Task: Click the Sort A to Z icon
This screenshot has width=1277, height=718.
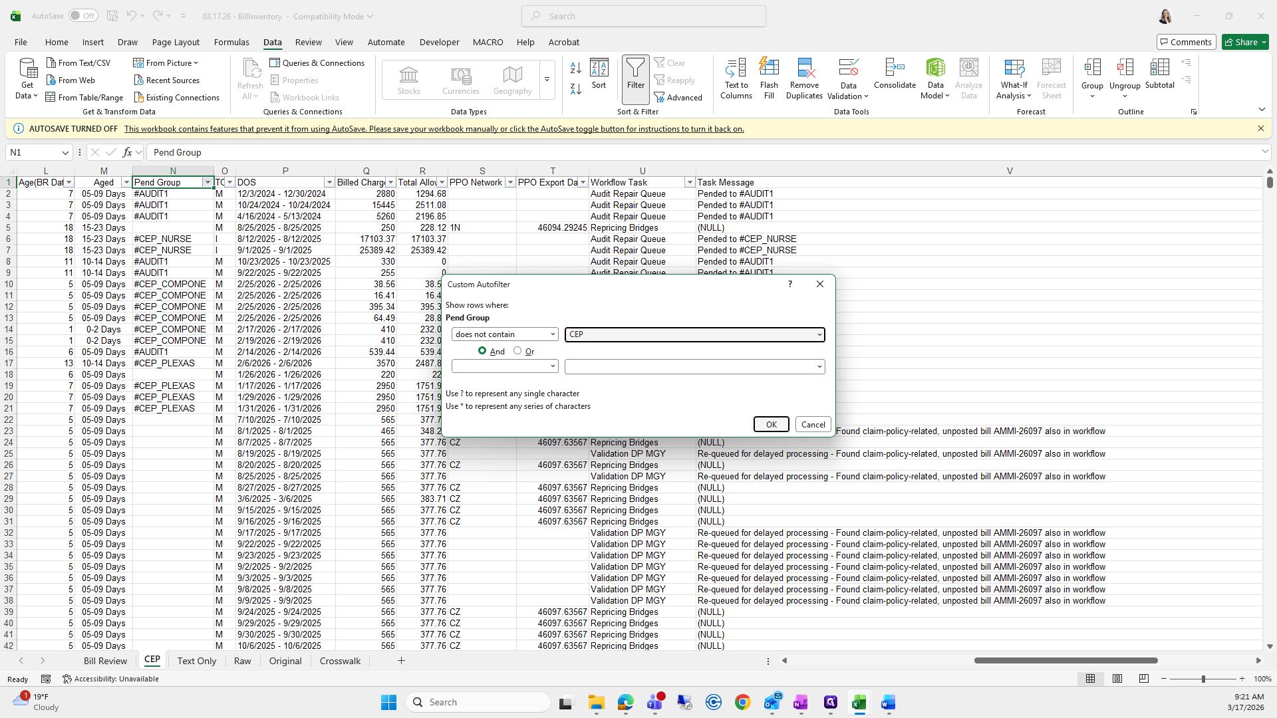Action: pyautogui.click(x=576, y=68)
